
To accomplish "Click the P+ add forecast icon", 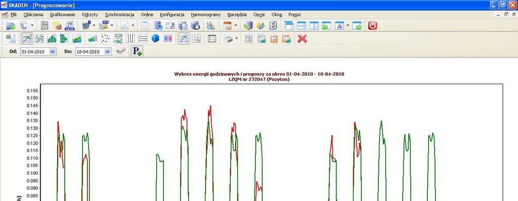I will (137, 52).
